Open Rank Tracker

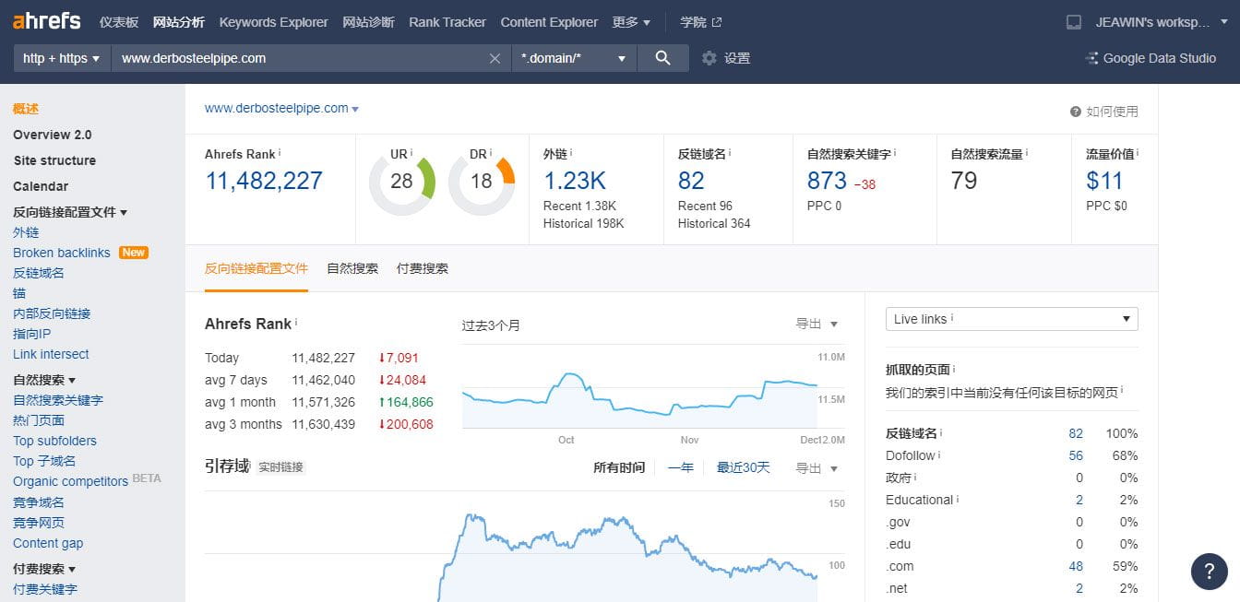[x=447, y=22]
